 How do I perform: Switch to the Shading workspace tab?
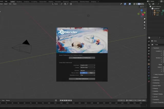51,2
